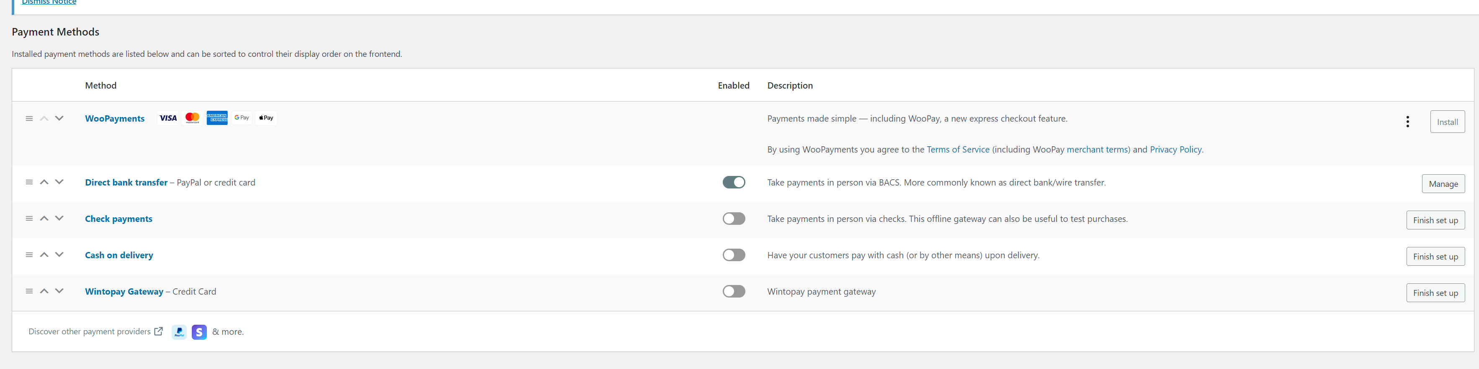Move Check payments down

point(59,218)
